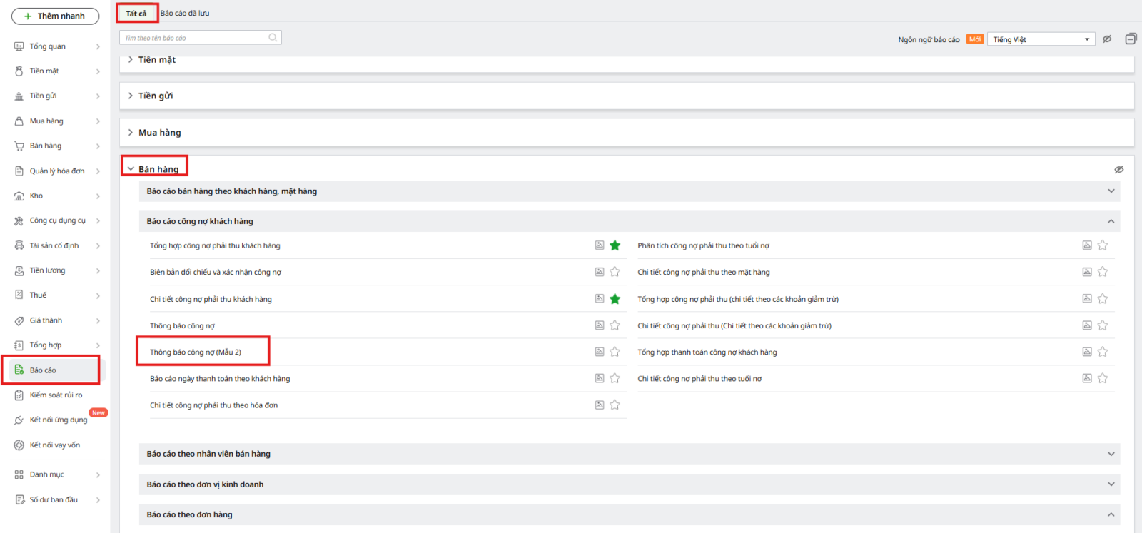Star the Thông báo công nợ (Mẫu 2) report
This screenshot has height=533, width=1142.
click(615, 352)
